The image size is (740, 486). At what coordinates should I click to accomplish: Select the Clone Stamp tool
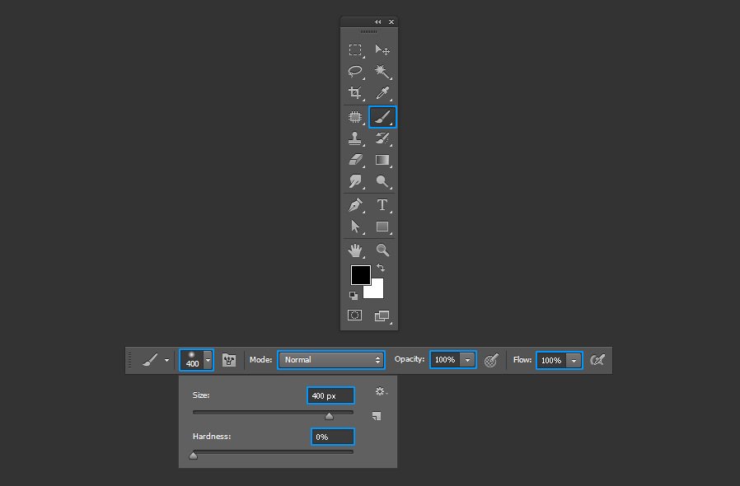click(355, 138)
